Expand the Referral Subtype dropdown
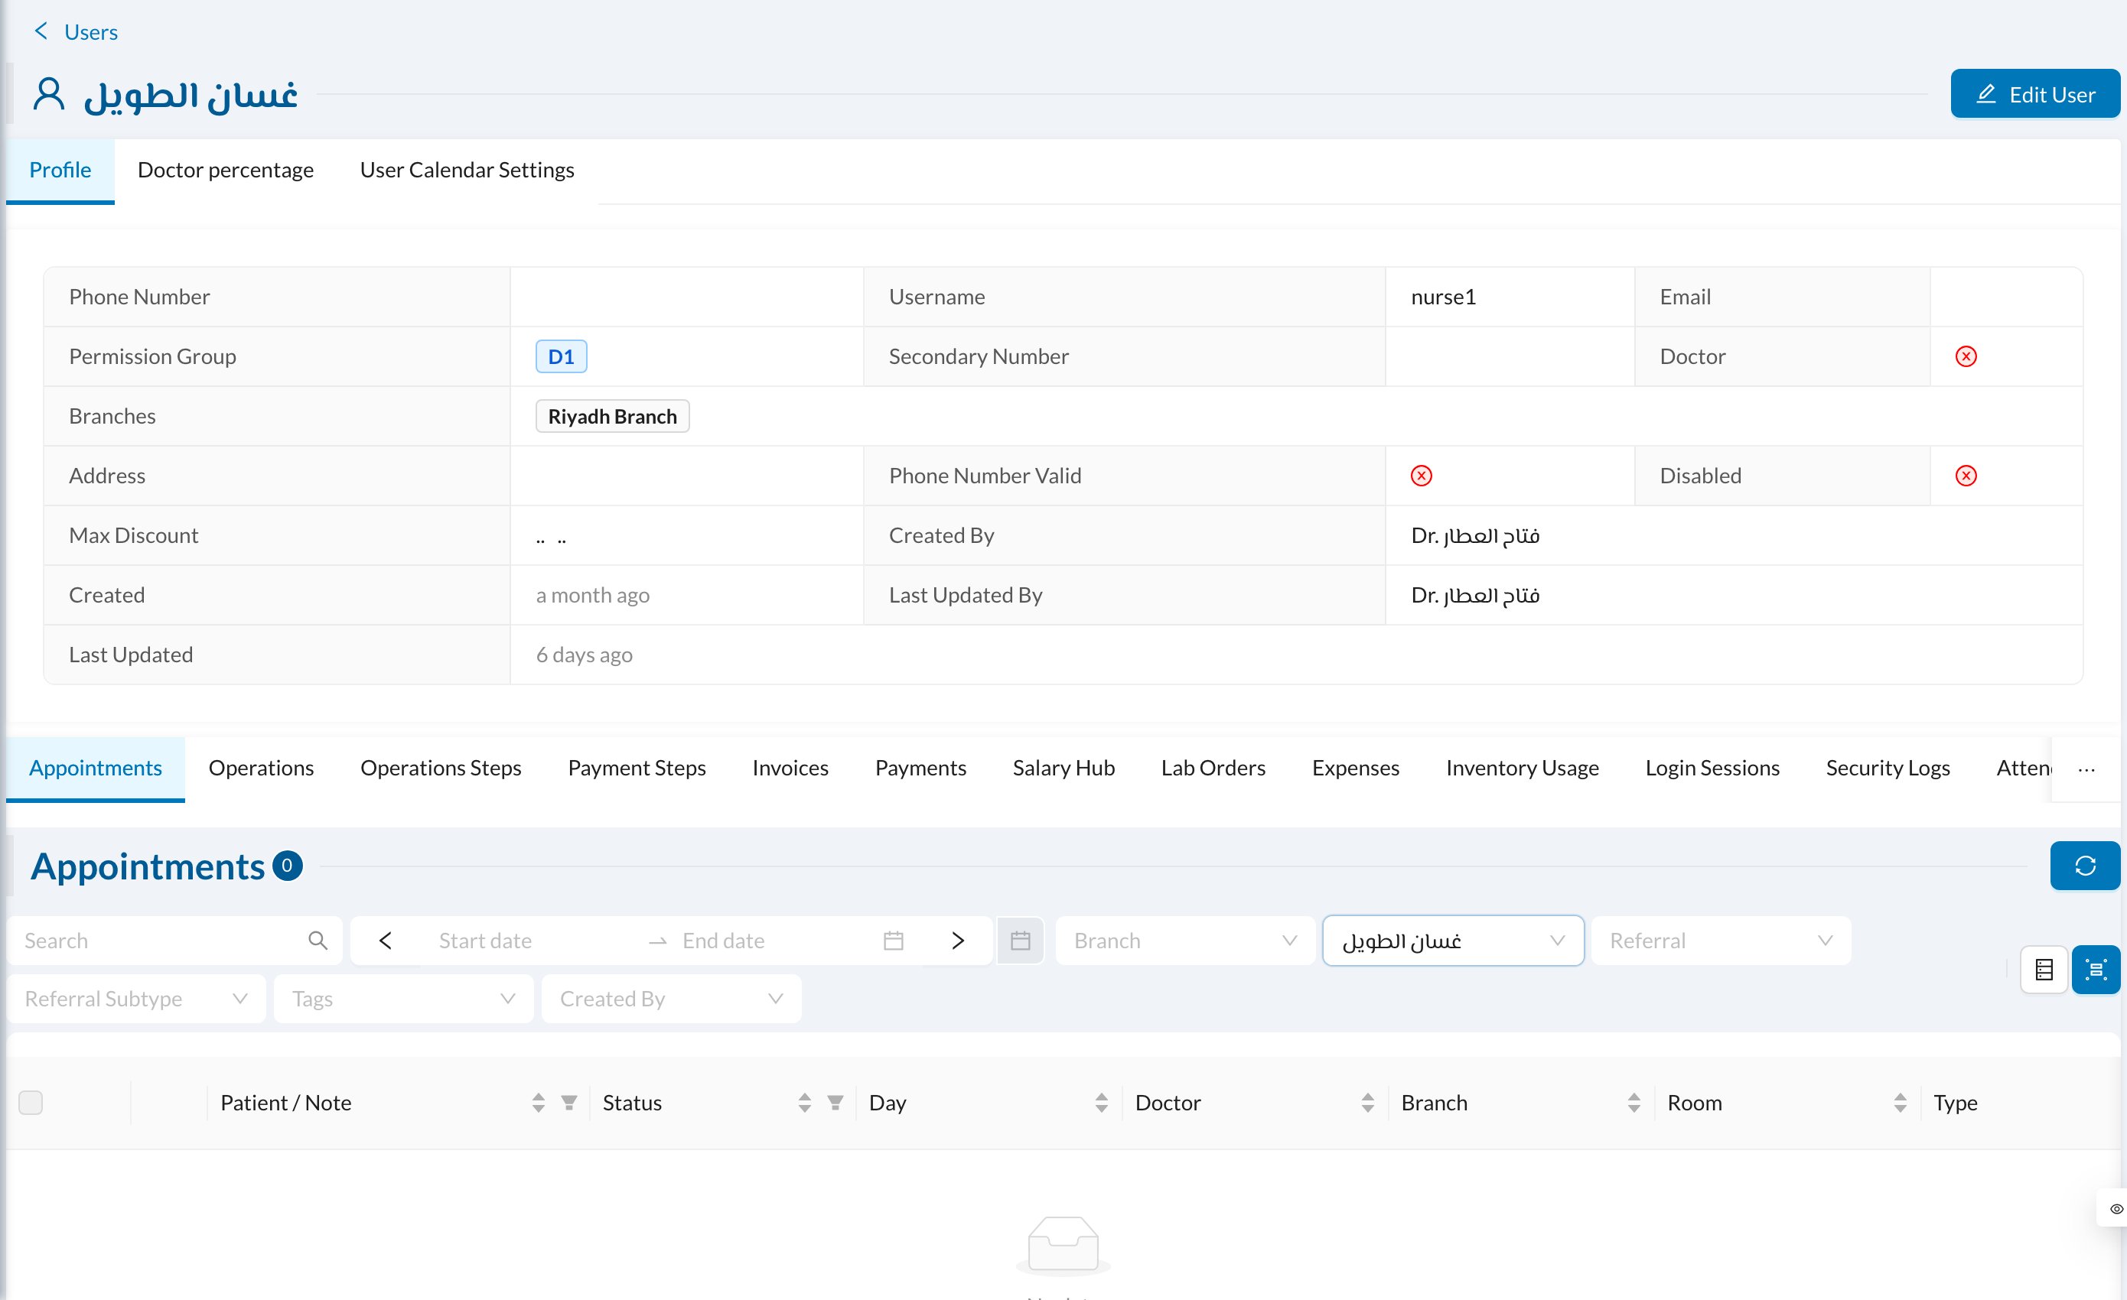 (136, 999)
